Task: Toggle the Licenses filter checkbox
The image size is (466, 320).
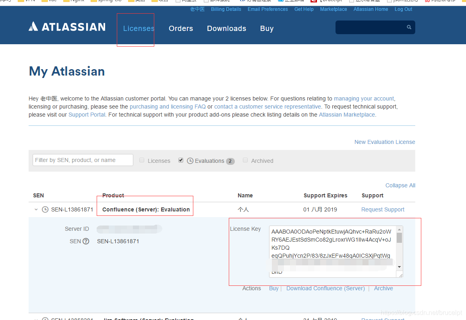Action: pyautogui.click(x=142, y=160)
